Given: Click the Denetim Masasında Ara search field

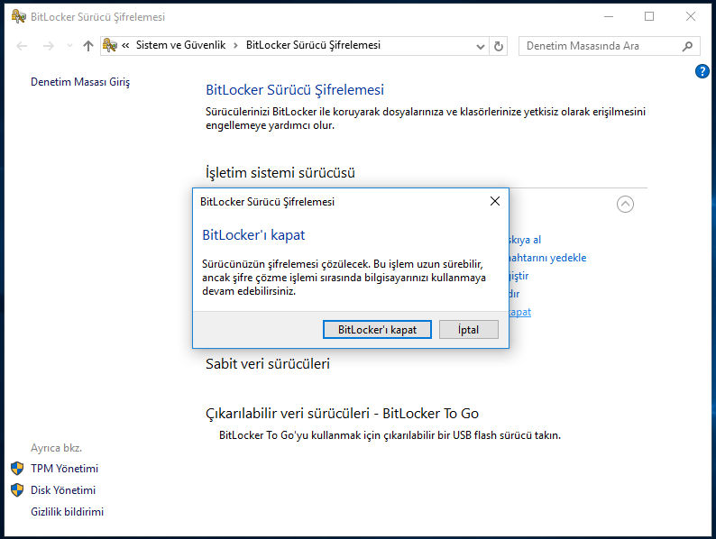Looking at the screenshot, I should tap(600, 46).
